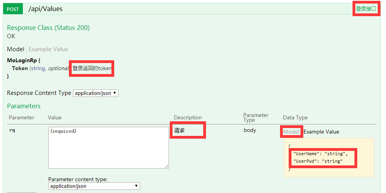Click the Data Type column header
386x193 pixels.
295,118
